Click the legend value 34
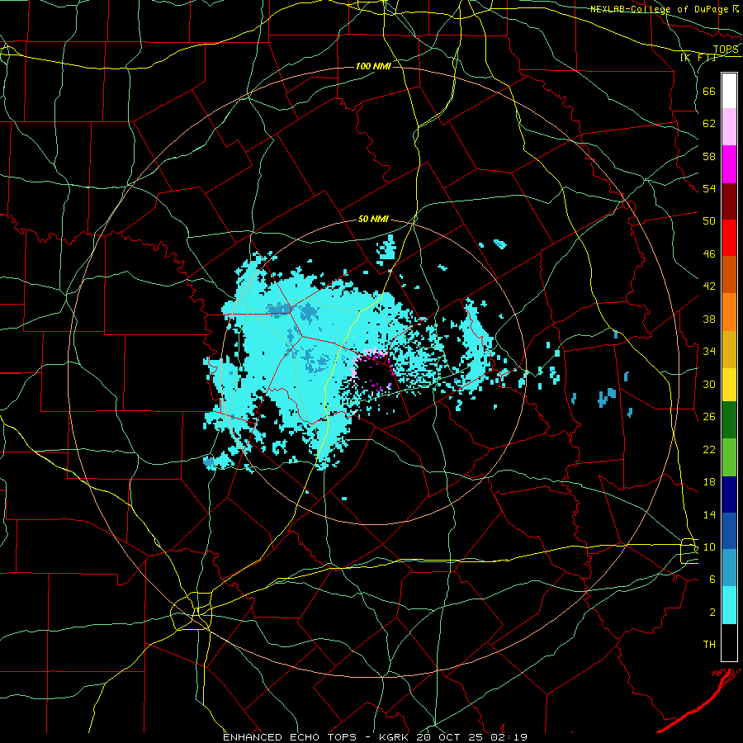This screenshot has width=743, height=743. click(709, 351)
